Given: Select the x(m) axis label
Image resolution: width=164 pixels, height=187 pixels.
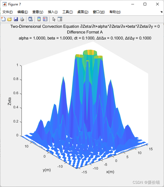Looking at the screenshot, I should point(110,172).
